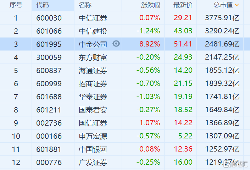This screenshot has width=250, height=170.
Task: Open stock 广发证券
Action: (x=93, y=163)
